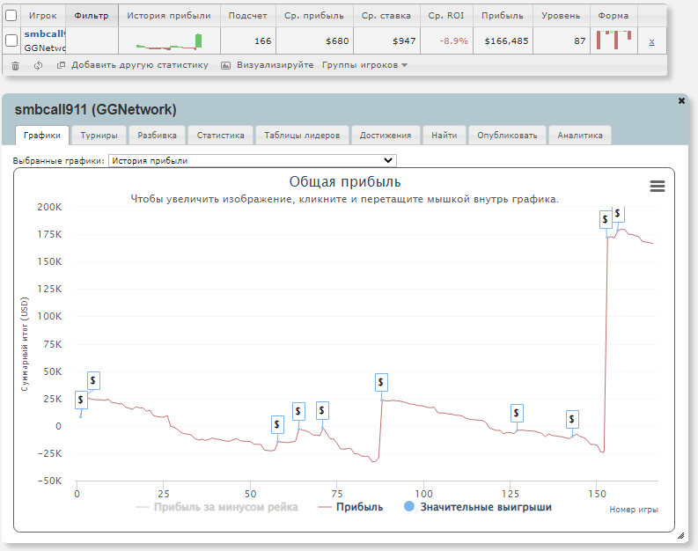
Task: Open the chart hamburger menu
Action: coord(657,186)
